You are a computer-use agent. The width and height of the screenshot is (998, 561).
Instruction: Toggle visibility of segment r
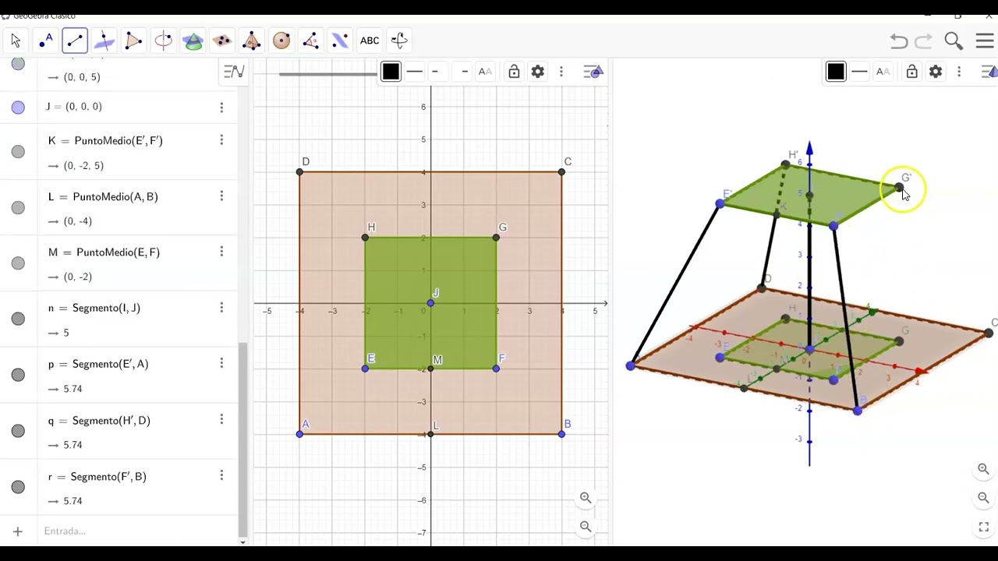tap(18, 487)
